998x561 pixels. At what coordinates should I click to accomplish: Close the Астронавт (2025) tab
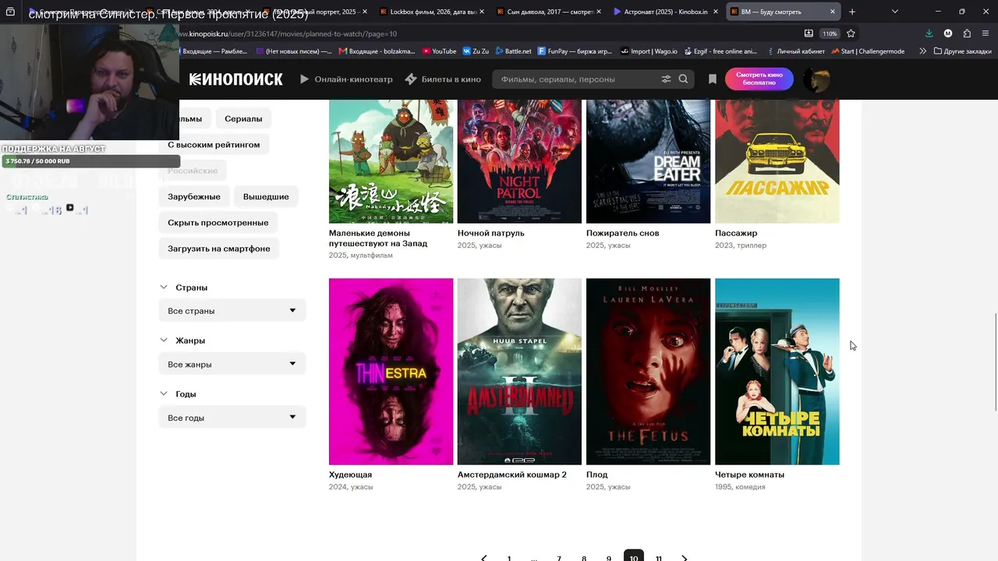coord(716,12)
